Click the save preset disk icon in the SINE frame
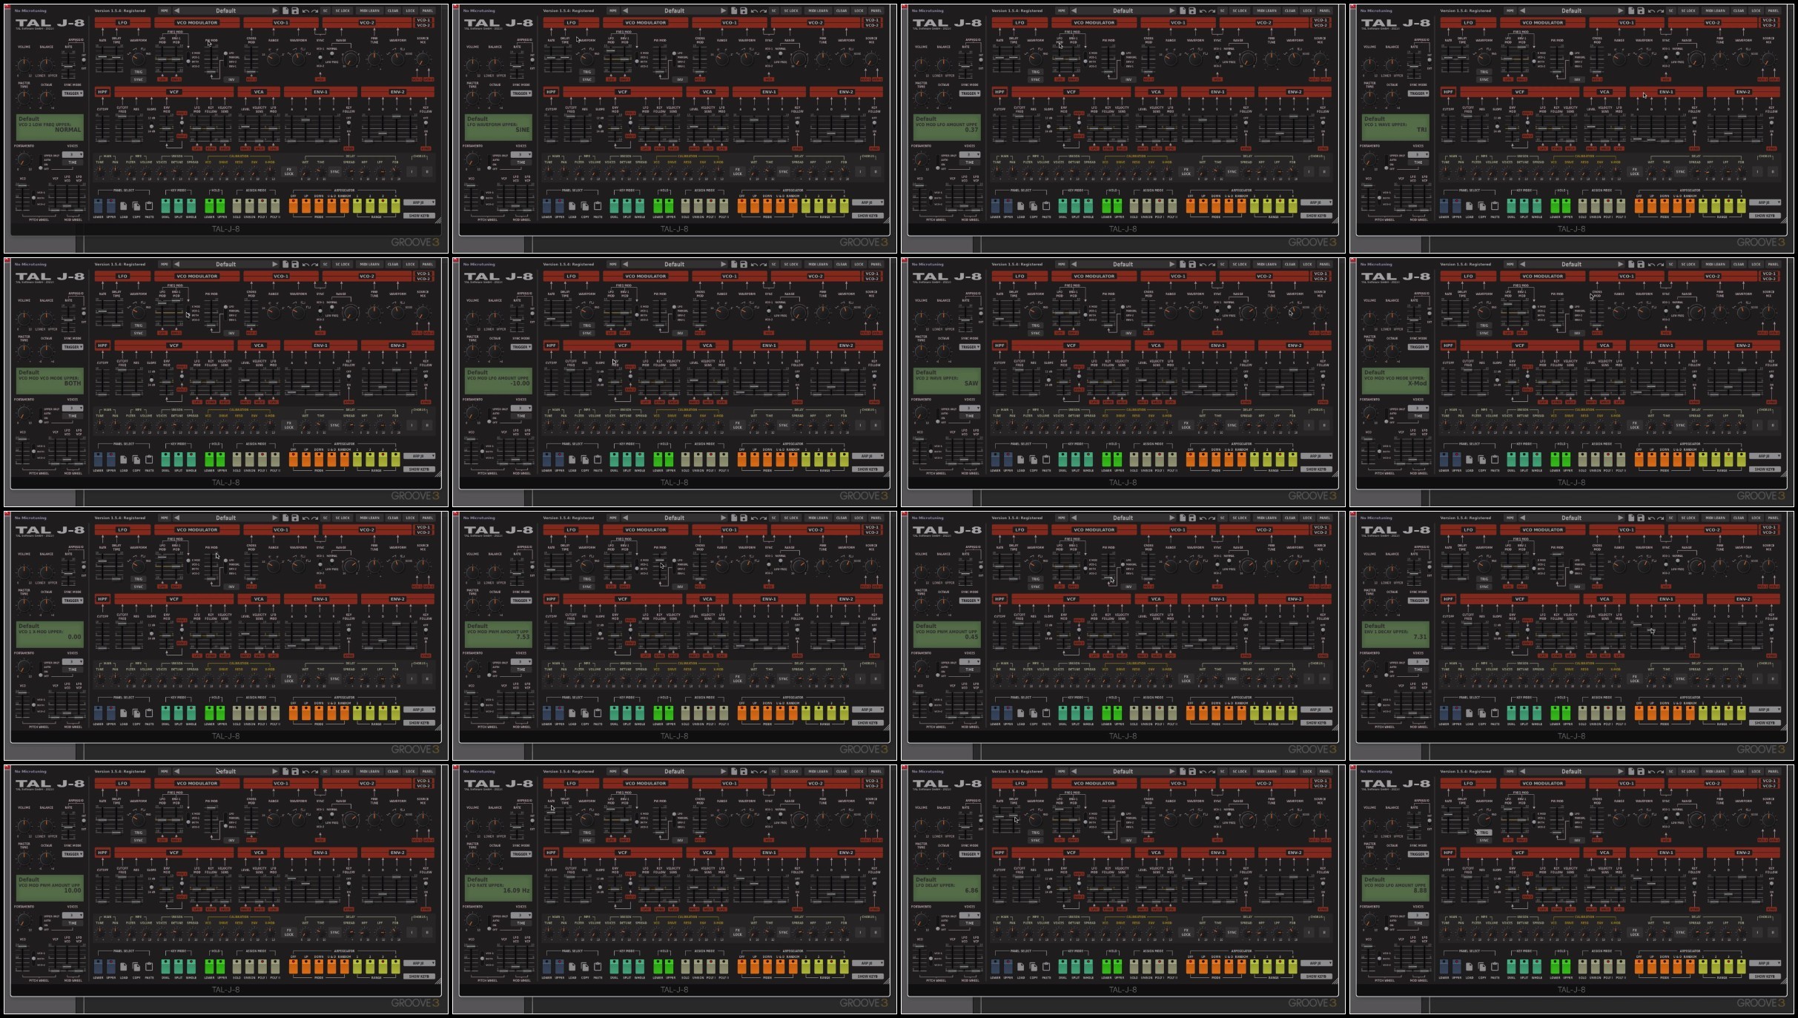Image resolution: width=1798 pixels, height=1018 pixels. tap(744, 11)
